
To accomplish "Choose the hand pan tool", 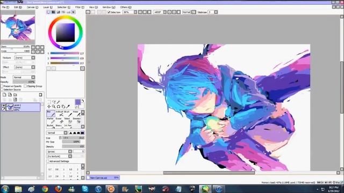I will coord(63,107).
